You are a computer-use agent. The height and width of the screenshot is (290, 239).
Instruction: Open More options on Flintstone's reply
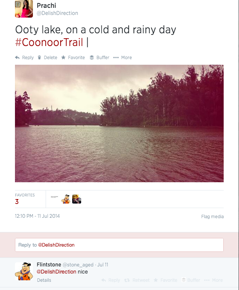coord(214,280)
